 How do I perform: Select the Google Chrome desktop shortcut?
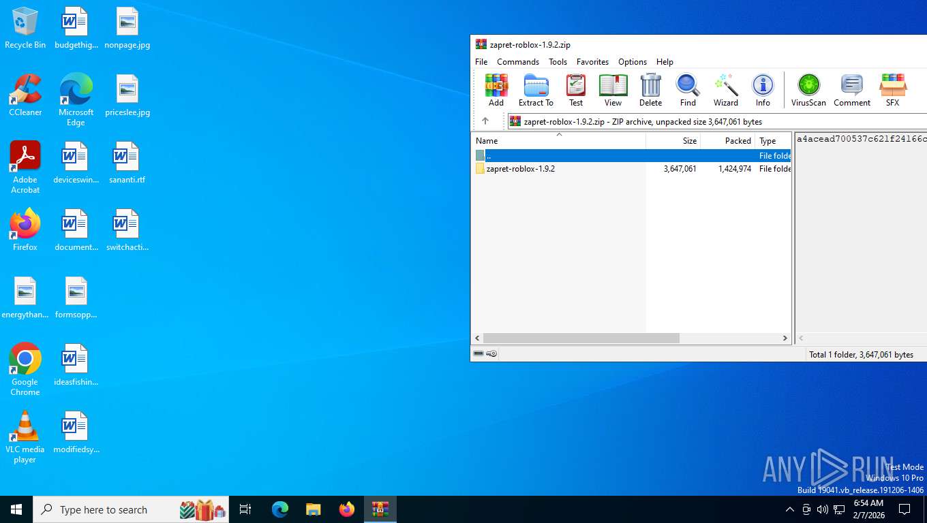point(25,370)
